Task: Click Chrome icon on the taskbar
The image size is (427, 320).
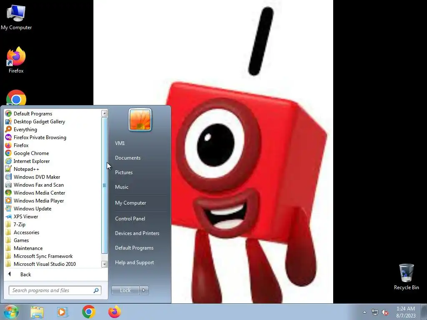Action: click(88, 312)
